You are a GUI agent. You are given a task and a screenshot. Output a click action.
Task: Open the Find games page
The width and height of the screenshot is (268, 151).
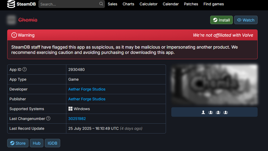click(x=214, y=4)
